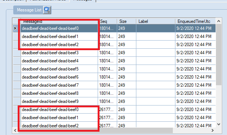Click the horizontal scrollbar right arrow

pyautogui.click(x=212, y=130)
